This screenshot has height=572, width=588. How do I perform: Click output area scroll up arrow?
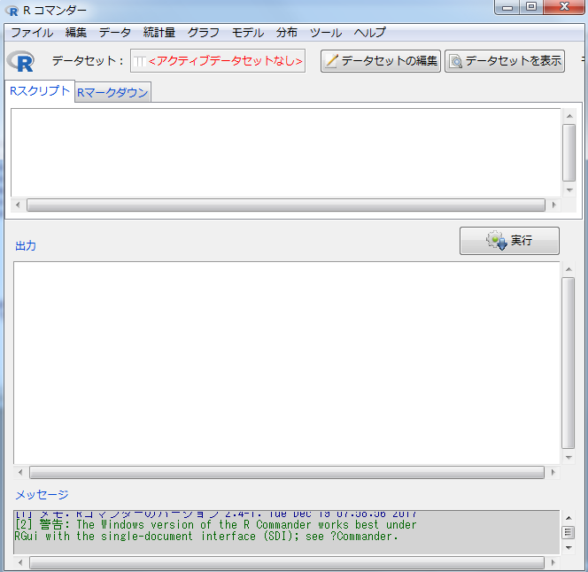coord(569,269)
